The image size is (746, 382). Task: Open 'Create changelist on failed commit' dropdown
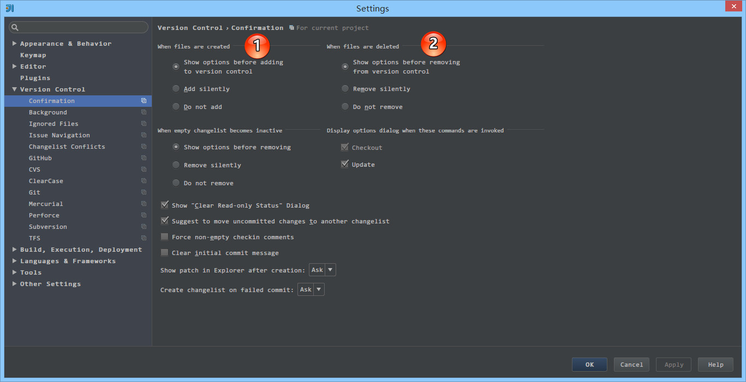point(311,289)
